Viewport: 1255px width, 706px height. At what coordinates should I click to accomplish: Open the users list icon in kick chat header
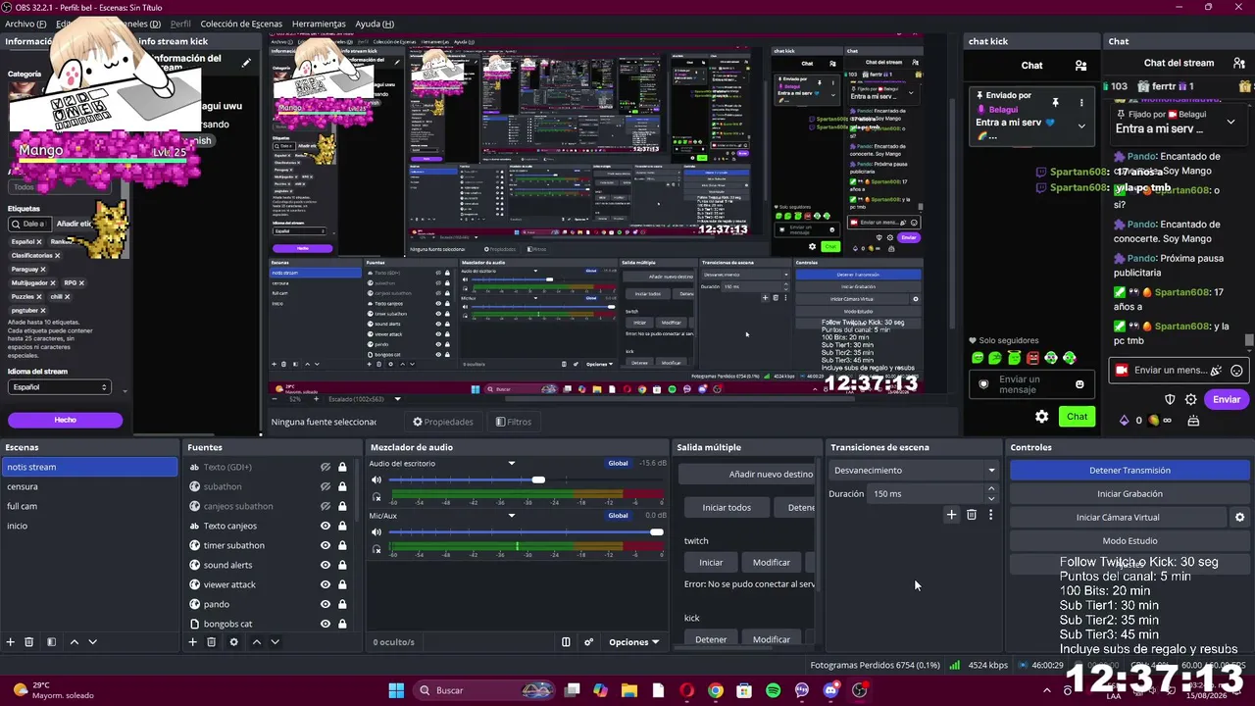coord(1080,66)
